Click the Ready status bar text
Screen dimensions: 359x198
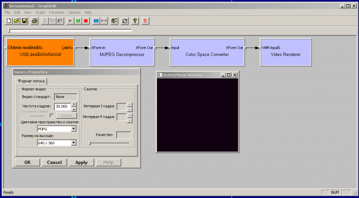click(x=9, y=192)
